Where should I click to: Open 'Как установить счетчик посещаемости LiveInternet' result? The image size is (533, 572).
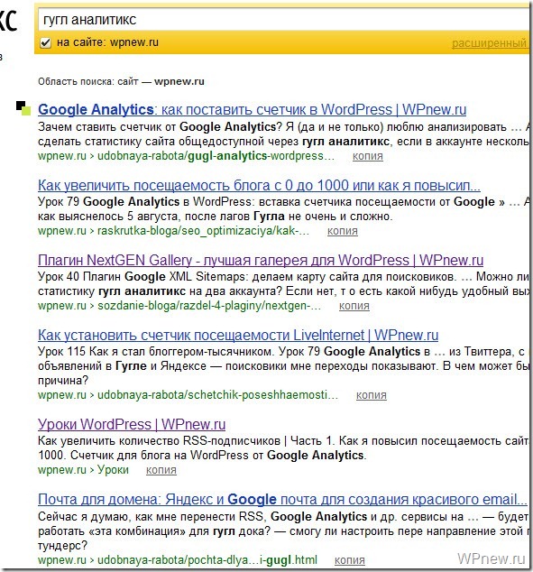coord(238,335)
